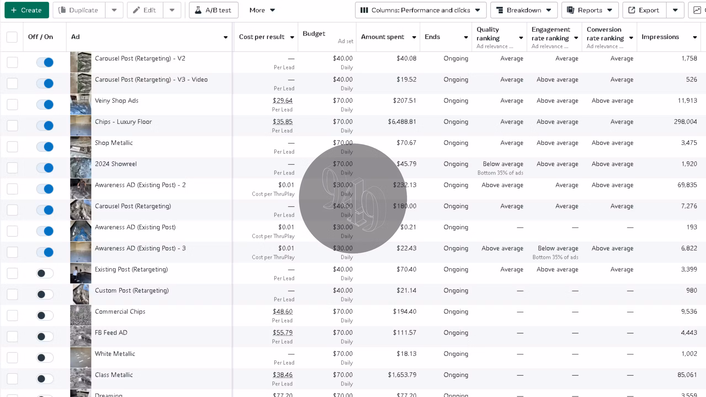Turn on the Class Metallic ad
Screen dimensions: 706x397
(x=45, y=379)
